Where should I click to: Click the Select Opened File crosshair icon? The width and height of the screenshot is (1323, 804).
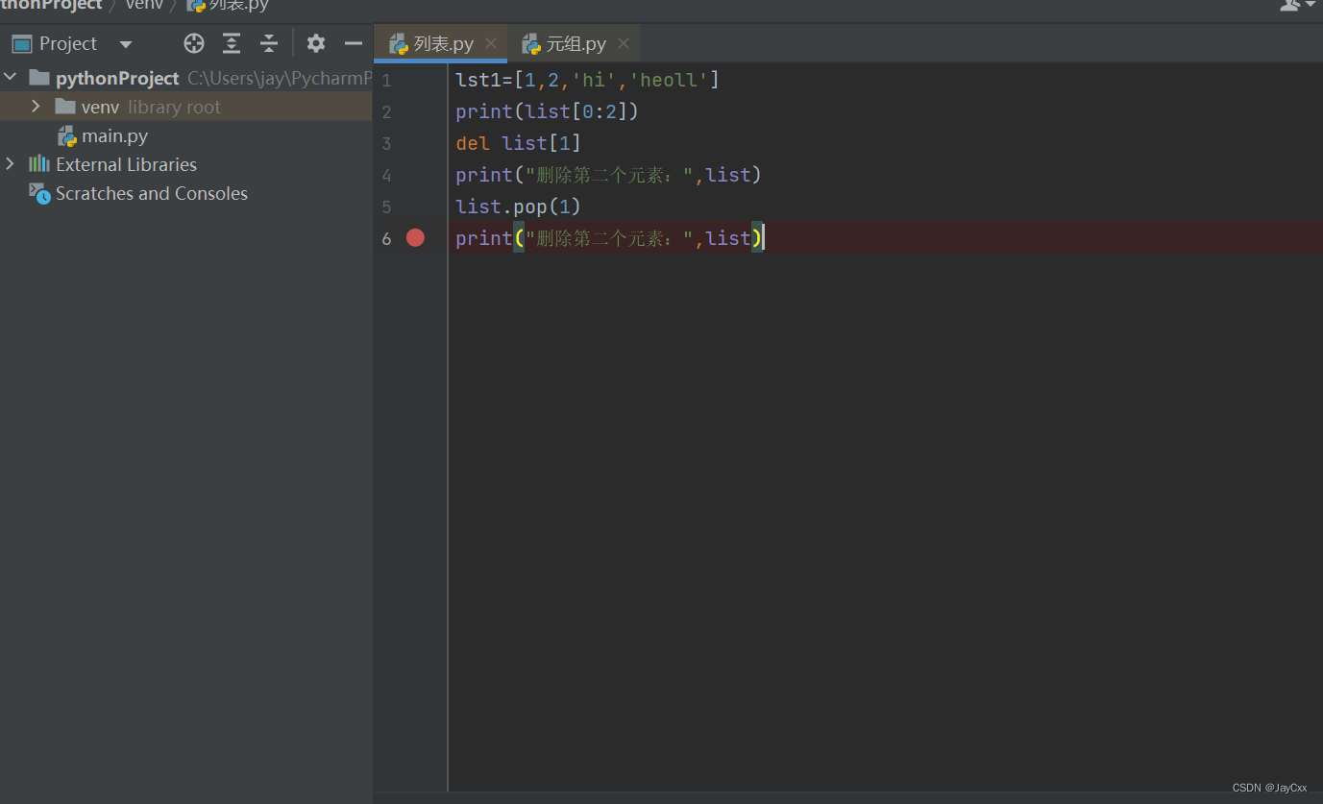click(x=193, y=42)
